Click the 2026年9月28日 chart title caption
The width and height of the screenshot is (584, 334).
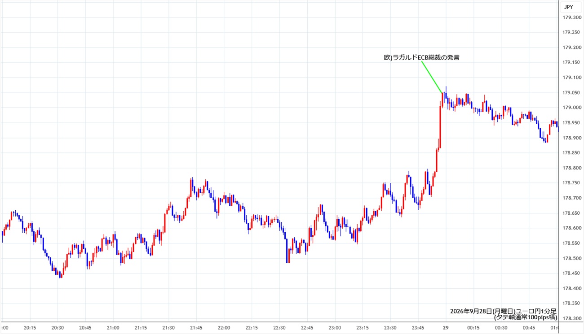[x=503, y=311]
